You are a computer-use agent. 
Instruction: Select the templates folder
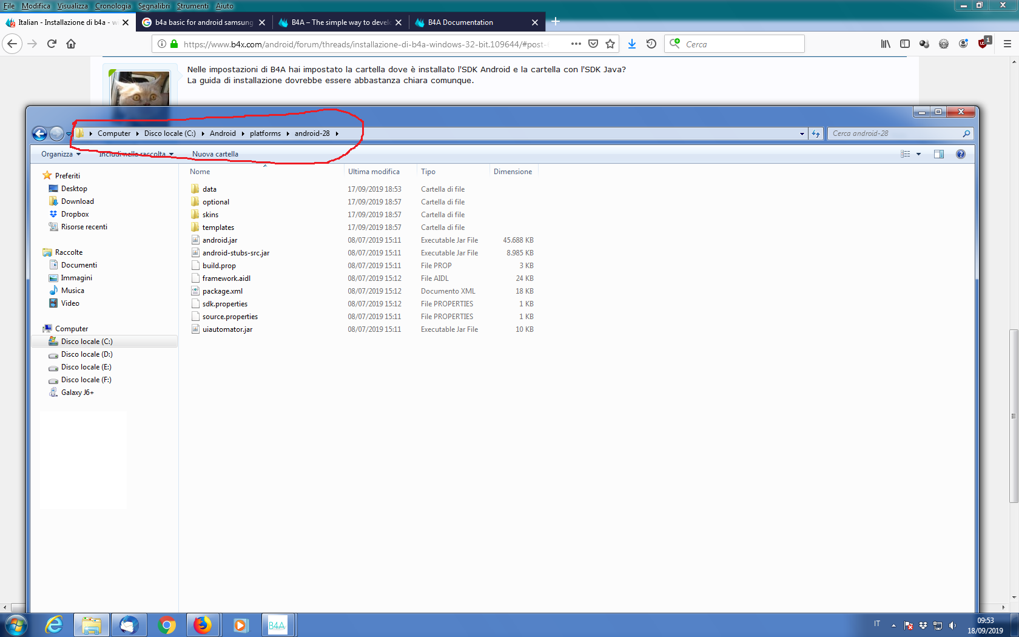pos(218,227)
